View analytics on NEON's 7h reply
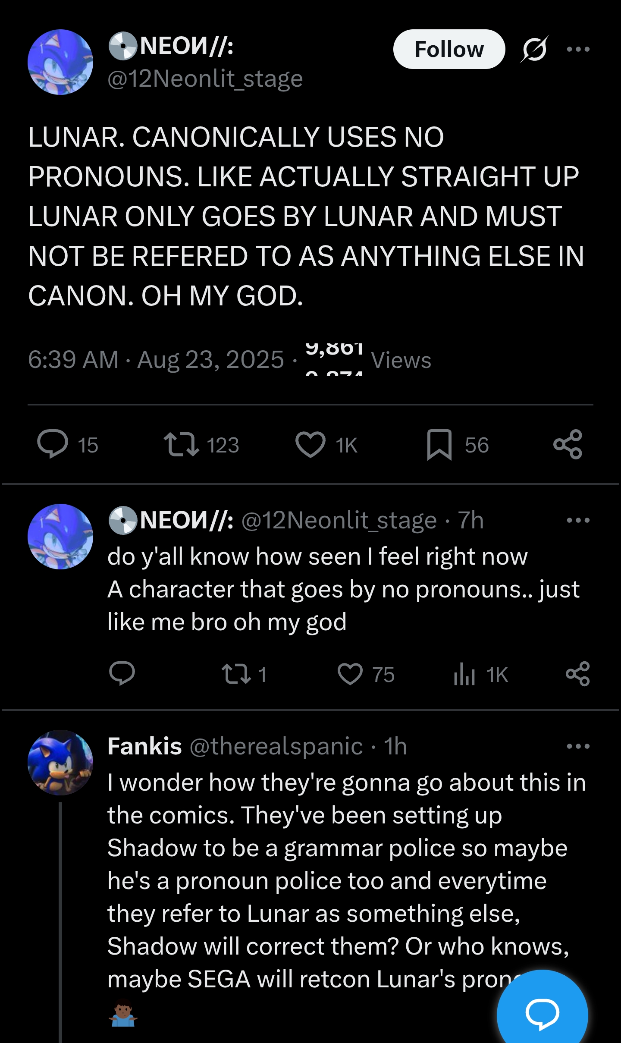 click(x=464, y=674)
